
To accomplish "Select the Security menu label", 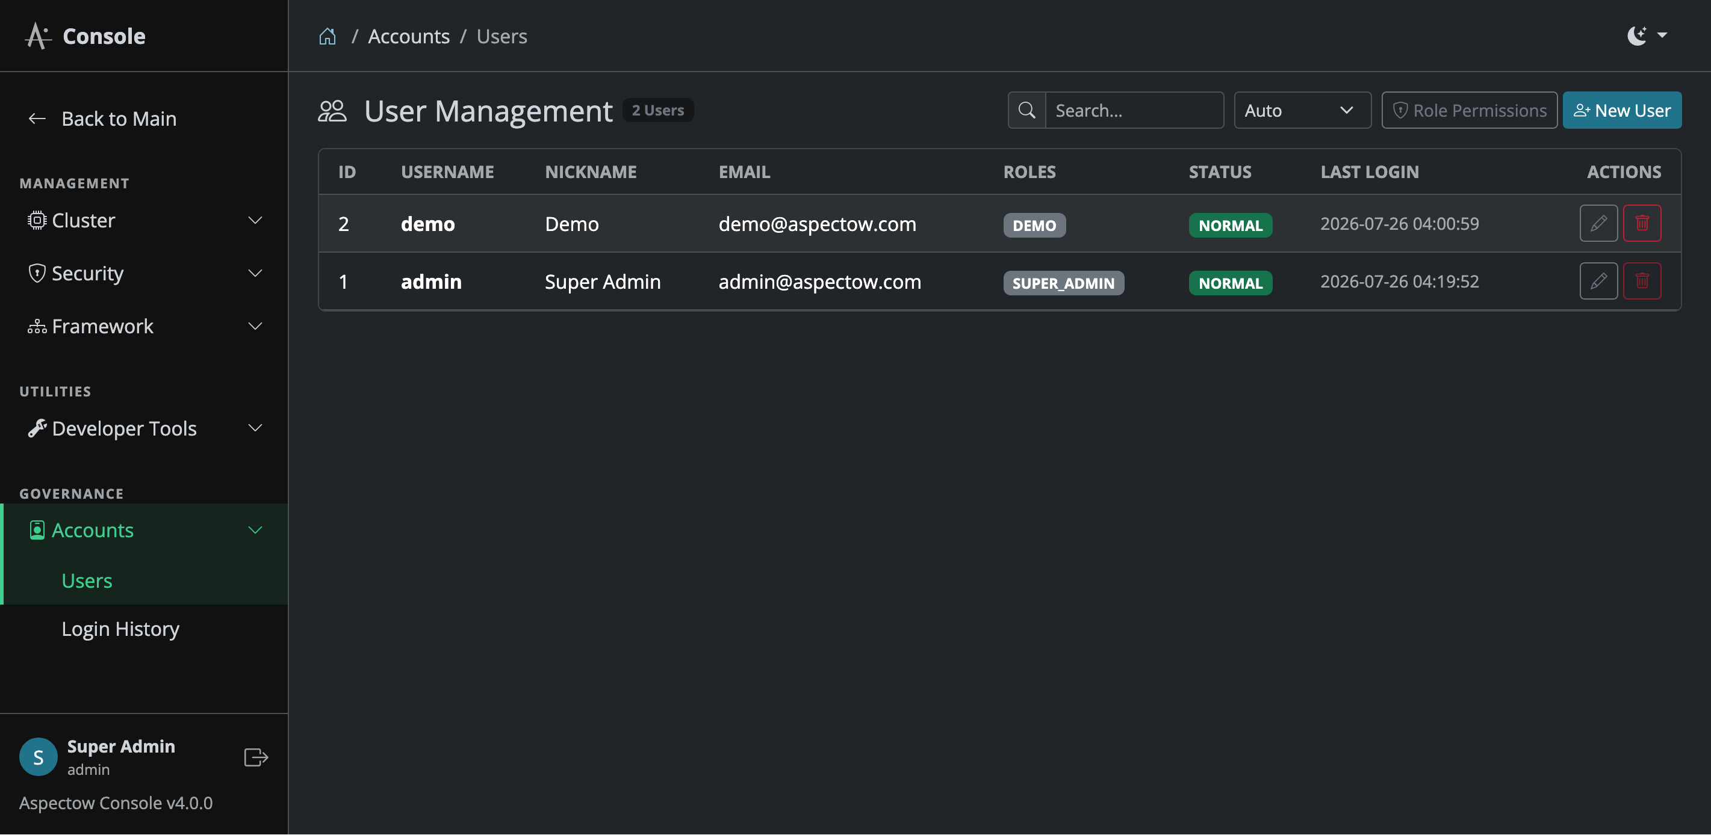I will tap(88, 274).
